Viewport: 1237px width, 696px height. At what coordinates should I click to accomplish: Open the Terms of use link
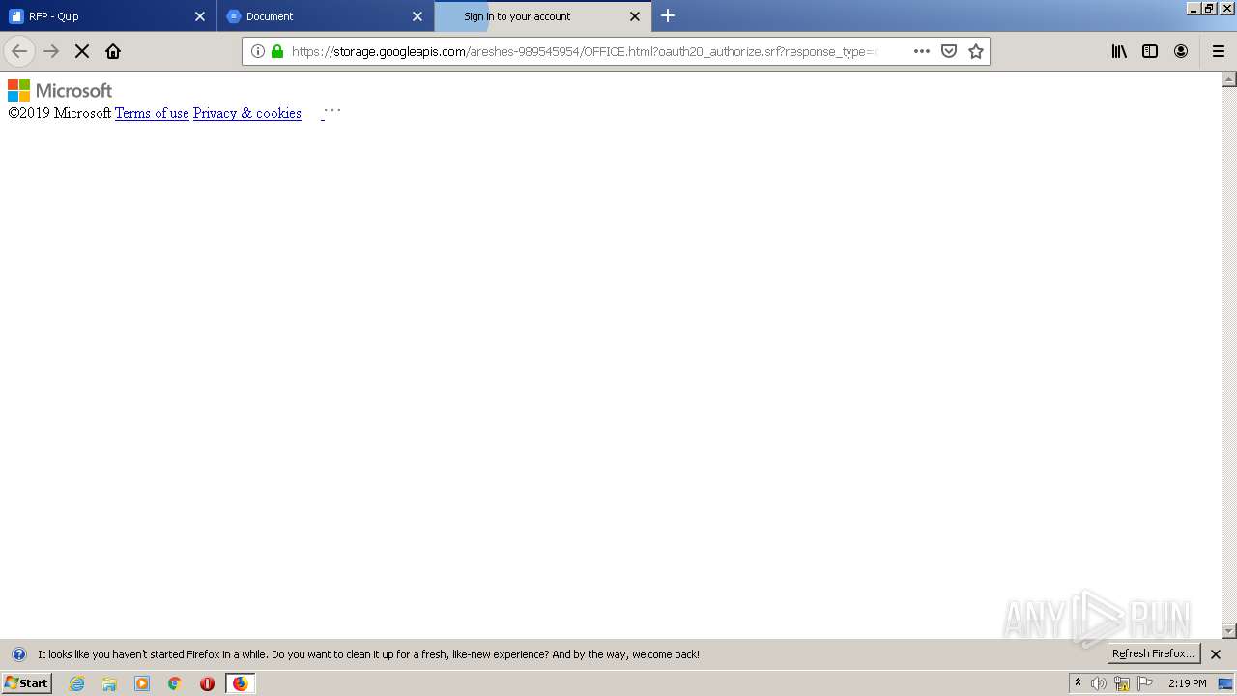coord(152,113)
